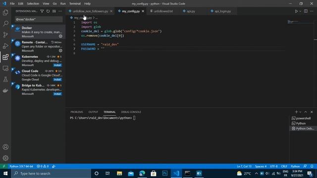Viewport: 317px width, 178px height.
Task: Clear extensions search results icon
Action: (54, 11)
